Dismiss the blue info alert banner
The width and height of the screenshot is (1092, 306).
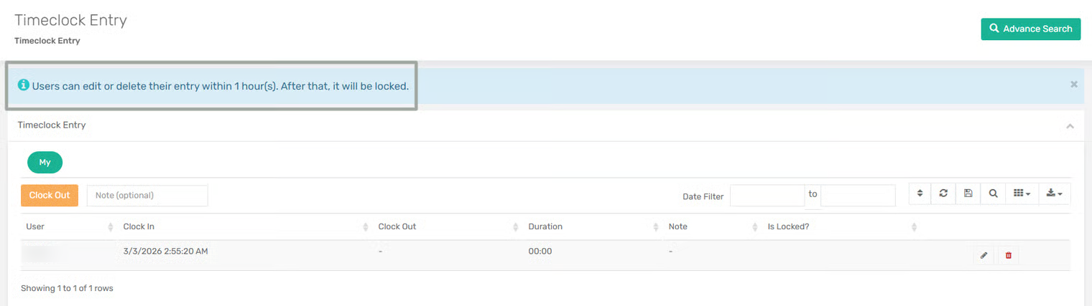pyautogui.click(x=1073, y=85)
